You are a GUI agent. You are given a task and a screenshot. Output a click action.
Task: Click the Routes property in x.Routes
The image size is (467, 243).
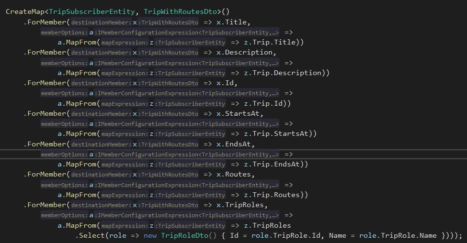coord(238,174)
